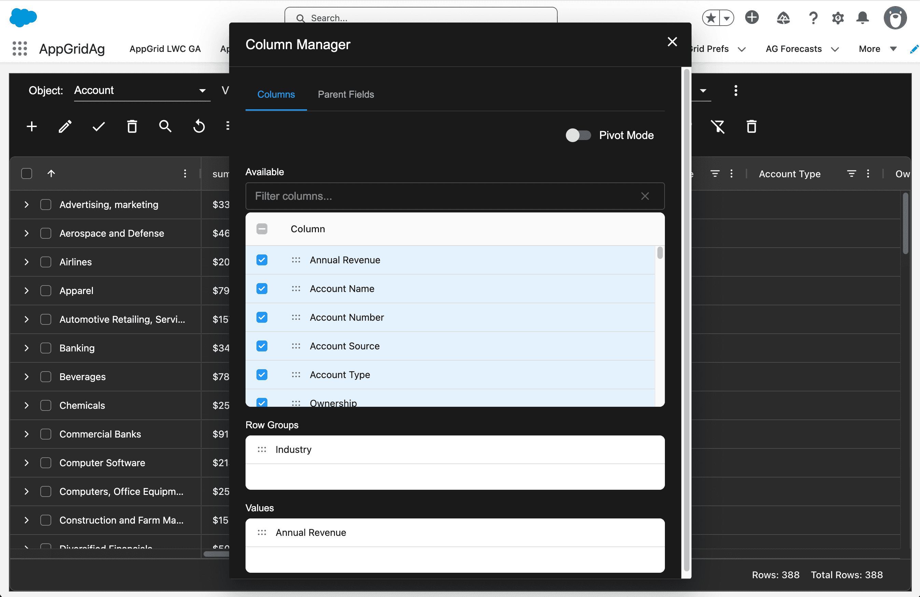Click the magnifier search icon in grid toolbar
Viewport: 920px width, 597px height.
(x=165, y=126)
